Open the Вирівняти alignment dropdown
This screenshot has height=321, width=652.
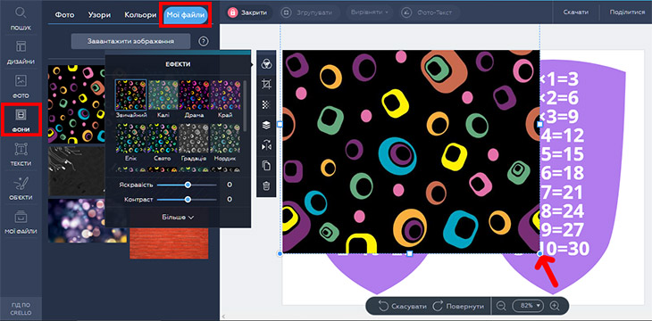(x=369, y=12)
